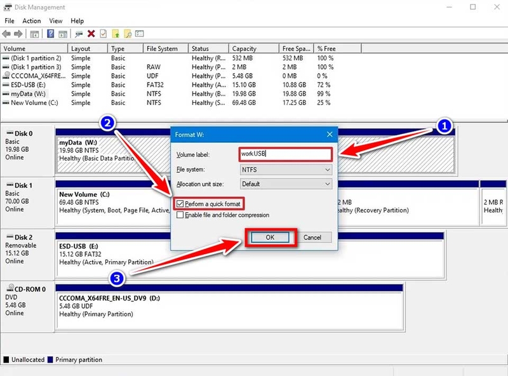Sort by the Volume column header
Viewport: 508px width, 376px height.
pyautogui.click(x=34, y=49)
